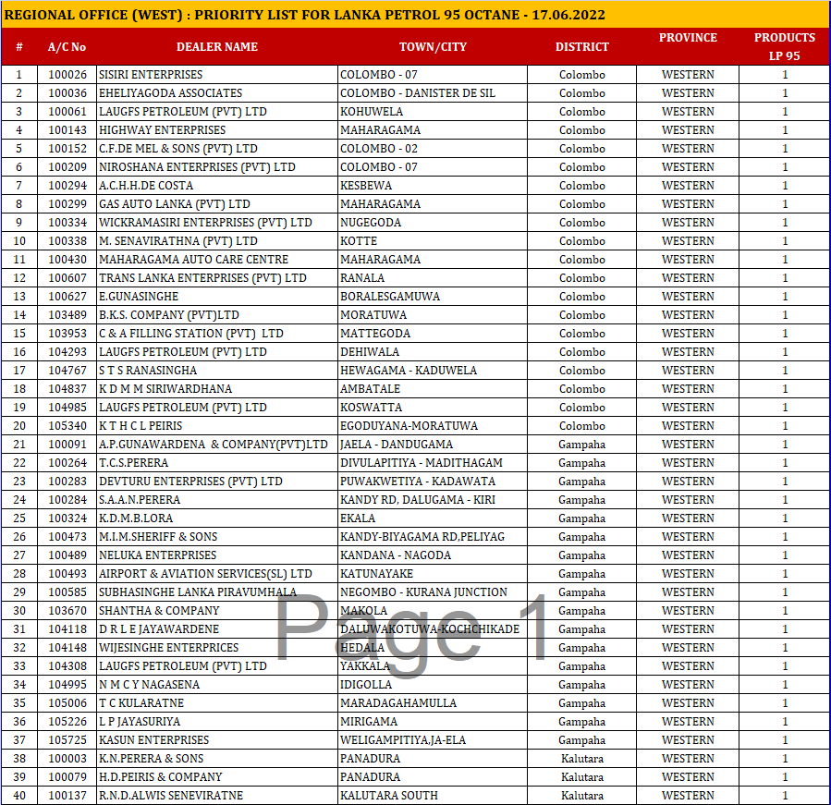Image resolution: width=831 pixels, height=805 pixels.
Task: Select account number 105340
Action: click(67, 426)
